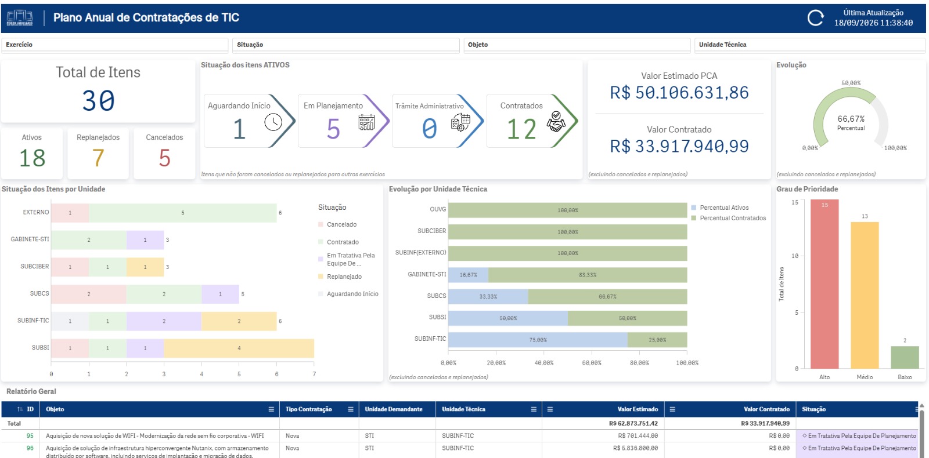Image resolution: width=929 pixels, height=458 pixels.
Task: Open the Unidade Técnica filter pane
Action: pyautogui.click(x=809, y=45)
